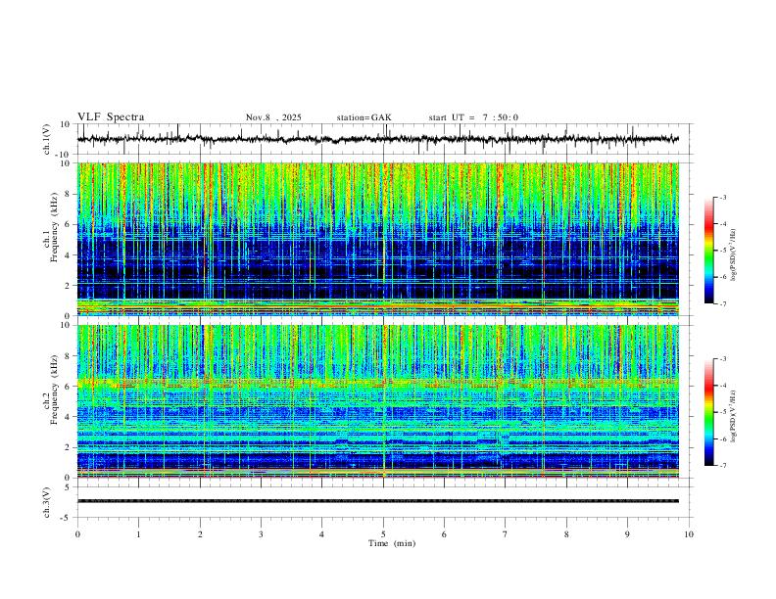
Task: Click the "5" tick on ch.3(V) axis
Action: [69, 487]
